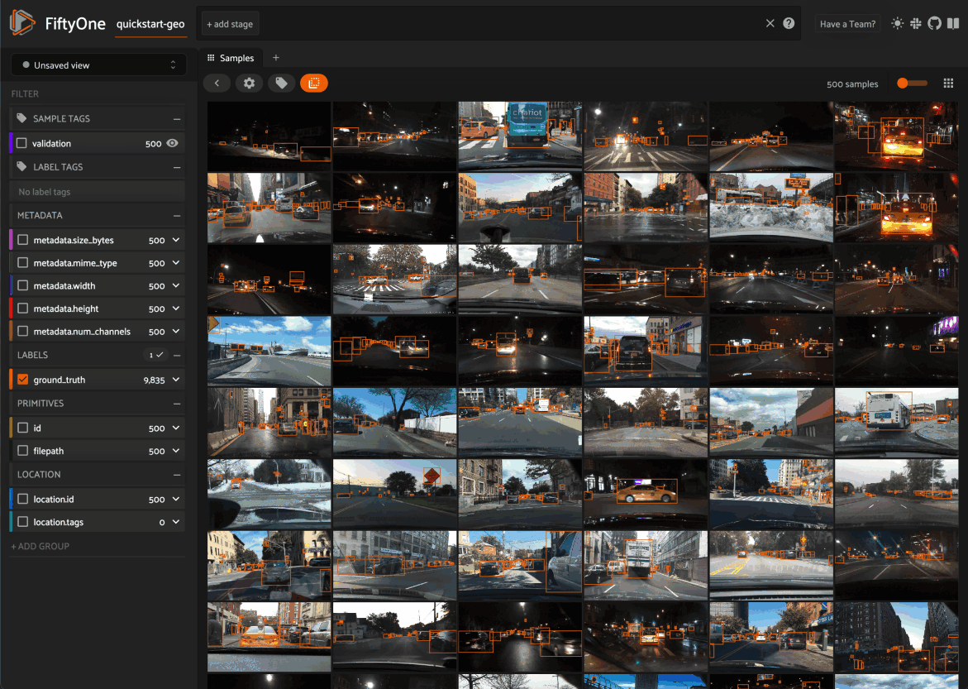Screen dimensions: 968x689
Task: Expand the metadata.size_bytes filter chevron
Action: (x=176, y=240)
